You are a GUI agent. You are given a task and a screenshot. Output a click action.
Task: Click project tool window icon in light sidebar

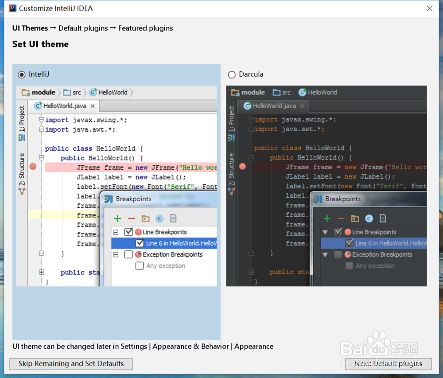click(22, 138)
